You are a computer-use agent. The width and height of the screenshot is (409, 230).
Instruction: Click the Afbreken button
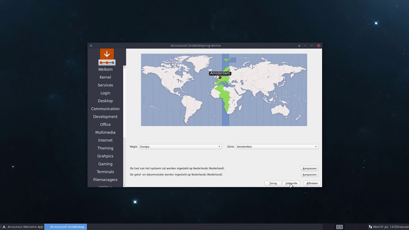(312, 183)
